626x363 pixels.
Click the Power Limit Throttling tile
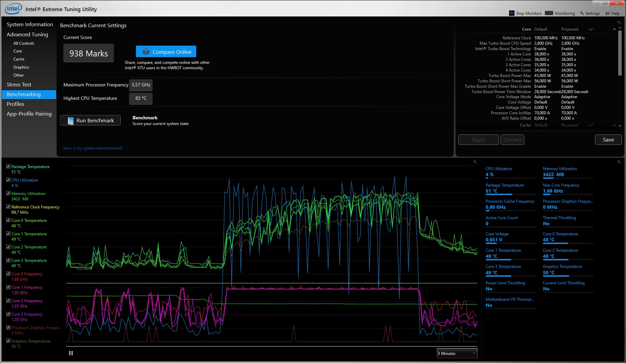(x=511, y=286)
